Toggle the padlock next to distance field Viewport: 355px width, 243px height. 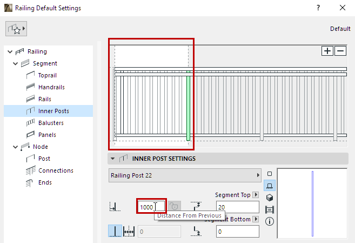[x=174, y=206]
